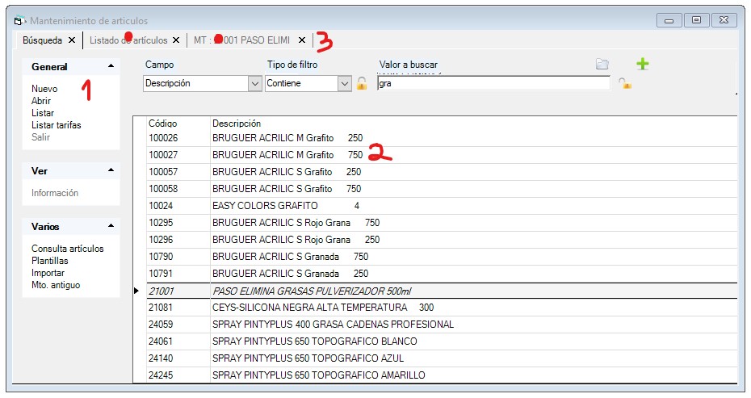Click the app icon in title bar
751x398 pixels.
pyautogui.click(x=19, y=21)
